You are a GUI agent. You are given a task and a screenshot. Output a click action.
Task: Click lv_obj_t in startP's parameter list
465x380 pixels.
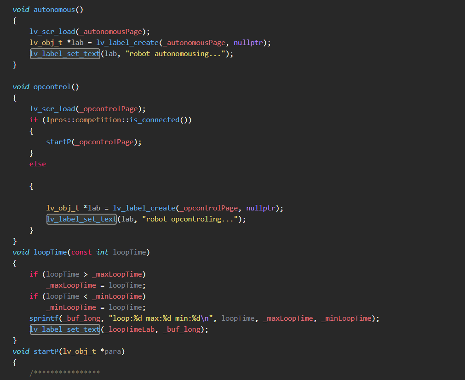pyautogui.click(x=80, y=351)
